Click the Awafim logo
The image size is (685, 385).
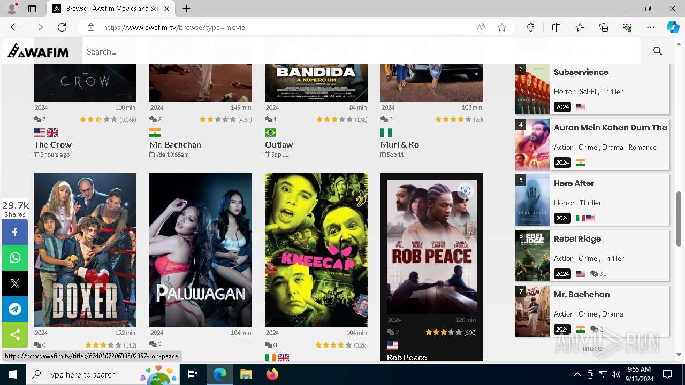(38, 51)
